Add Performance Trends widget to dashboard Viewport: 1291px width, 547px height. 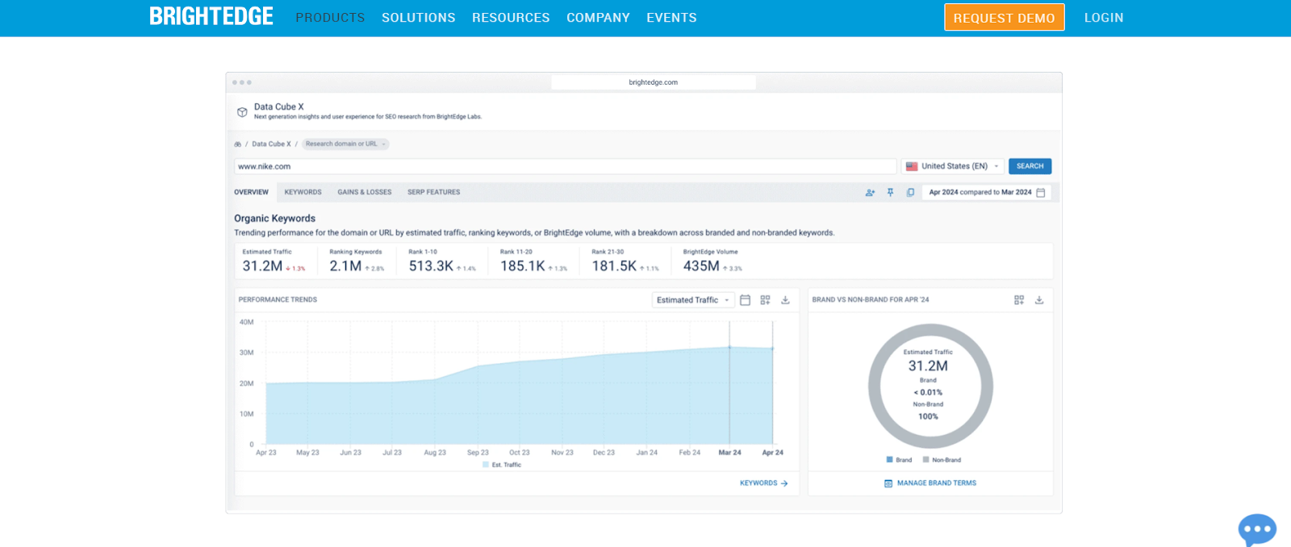click(765, 300)
